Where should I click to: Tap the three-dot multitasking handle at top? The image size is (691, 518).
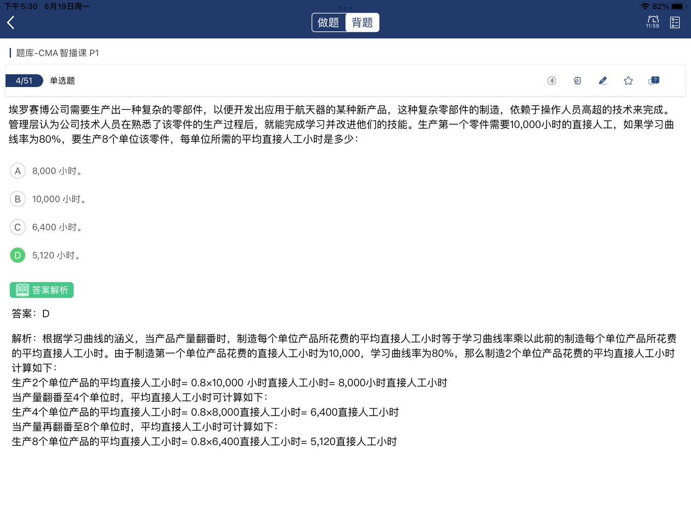pos(345,8)
